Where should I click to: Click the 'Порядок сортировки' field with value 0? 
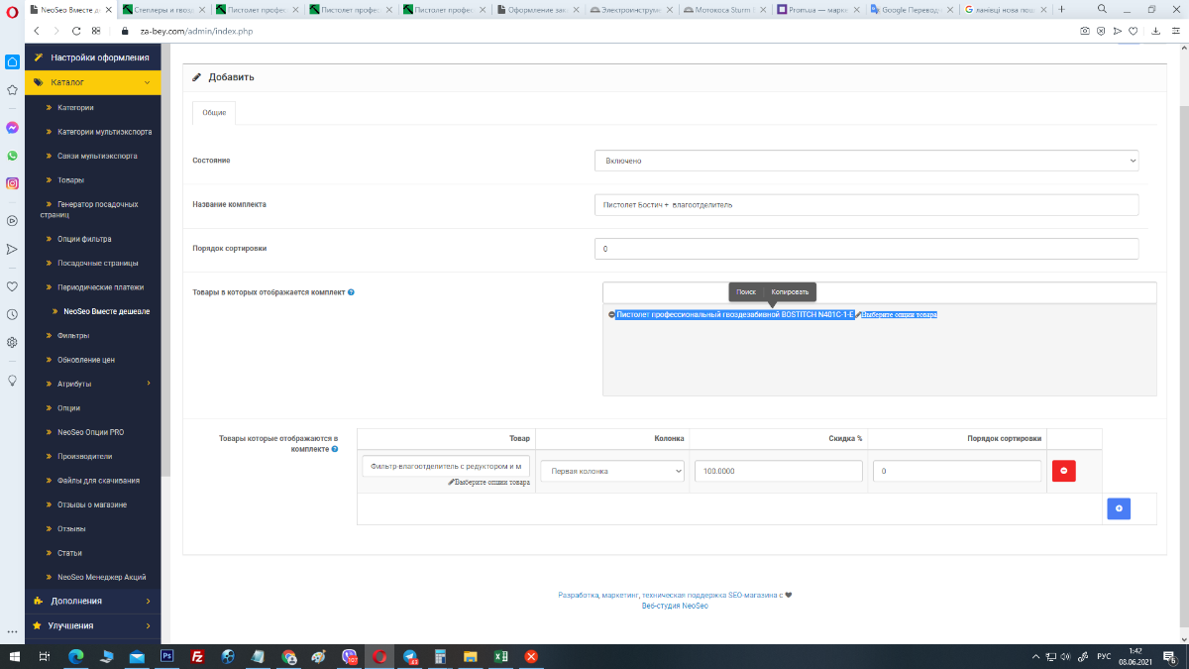tap(867, 249)
